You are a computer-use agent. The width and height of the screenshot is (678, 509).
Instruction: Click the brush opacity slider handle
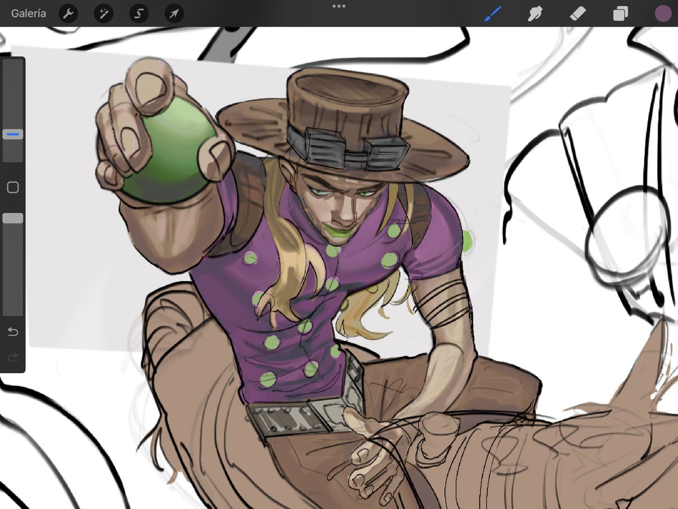tap(13, 218)
